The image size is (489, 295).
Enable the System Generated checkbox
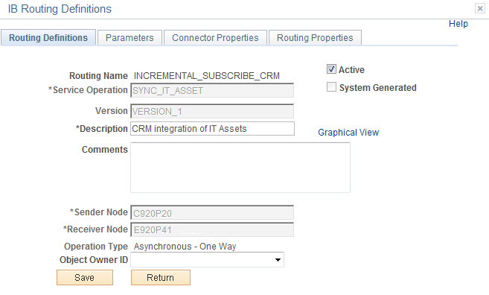pos(331,87)
